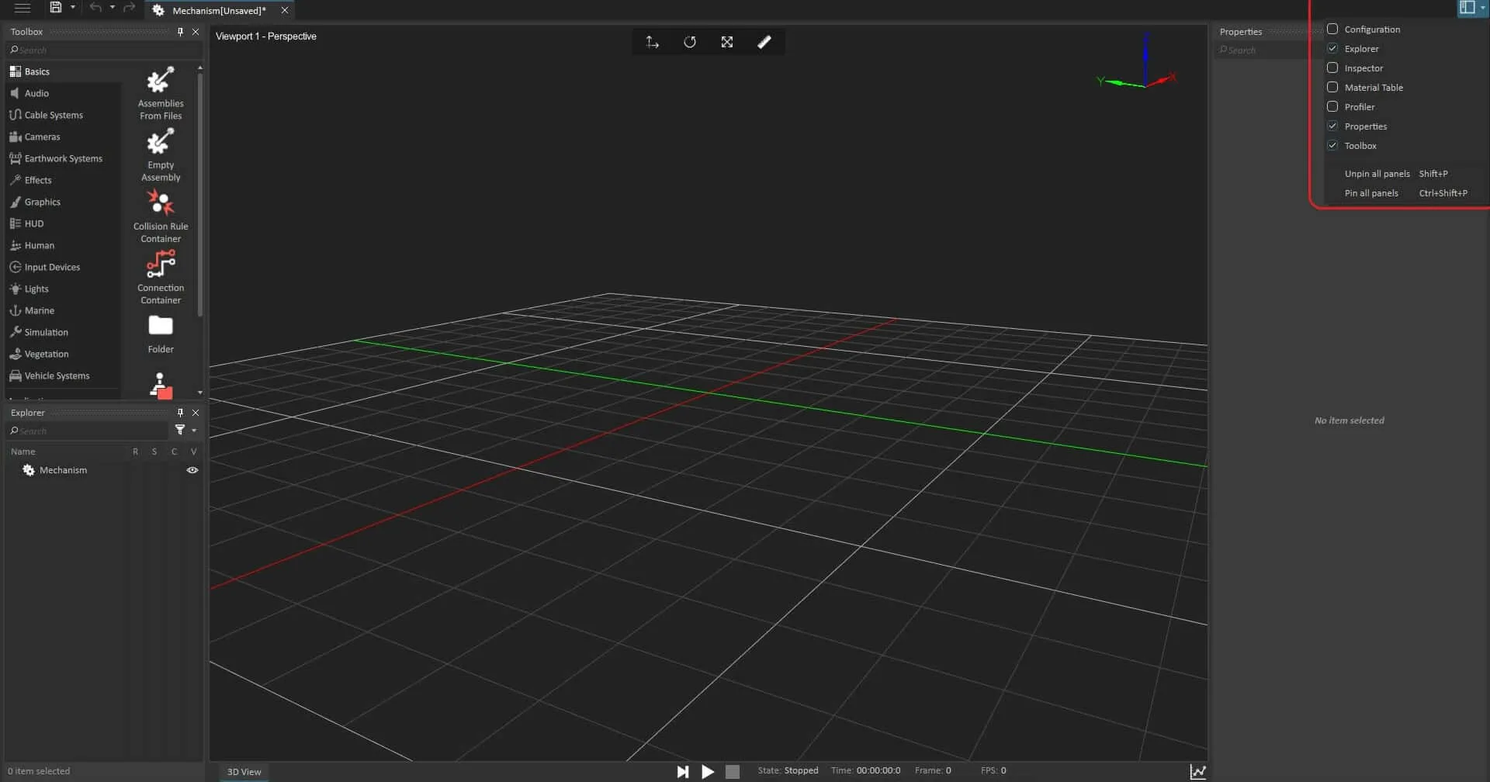
Task: Open the save options dropdown arrow
Action: 74,8
